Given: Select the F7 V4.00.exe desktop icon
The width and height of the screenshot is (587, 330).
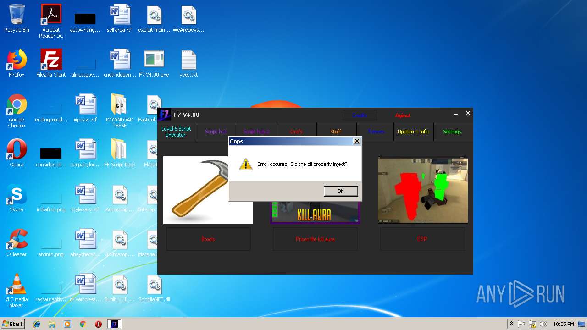Looking at the screenshot, I should 154,64.
